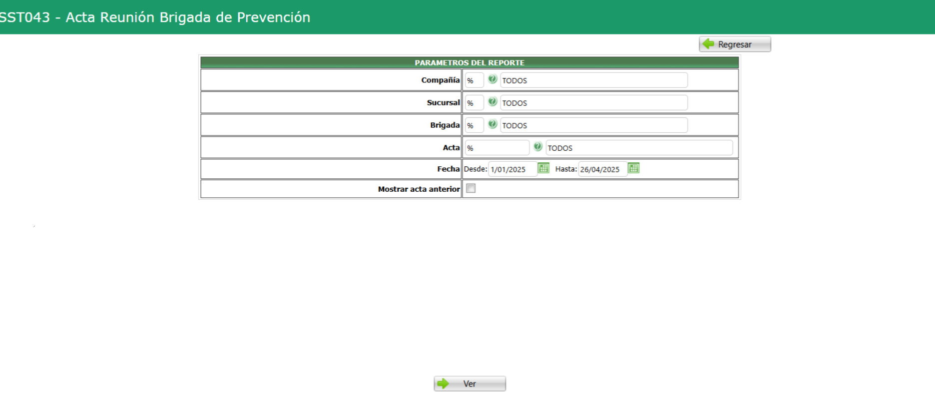Open lookup help icon for Acta
Image resolution: width=935 pixels, height=396 pixels.
click(x=538, y=147)
